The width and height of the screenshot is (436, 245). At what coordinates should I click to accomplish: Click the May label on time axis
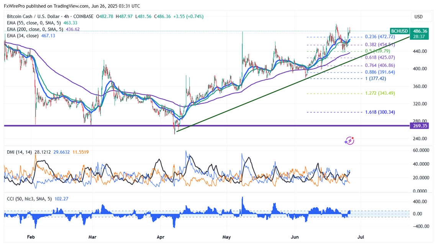point(226,237)
